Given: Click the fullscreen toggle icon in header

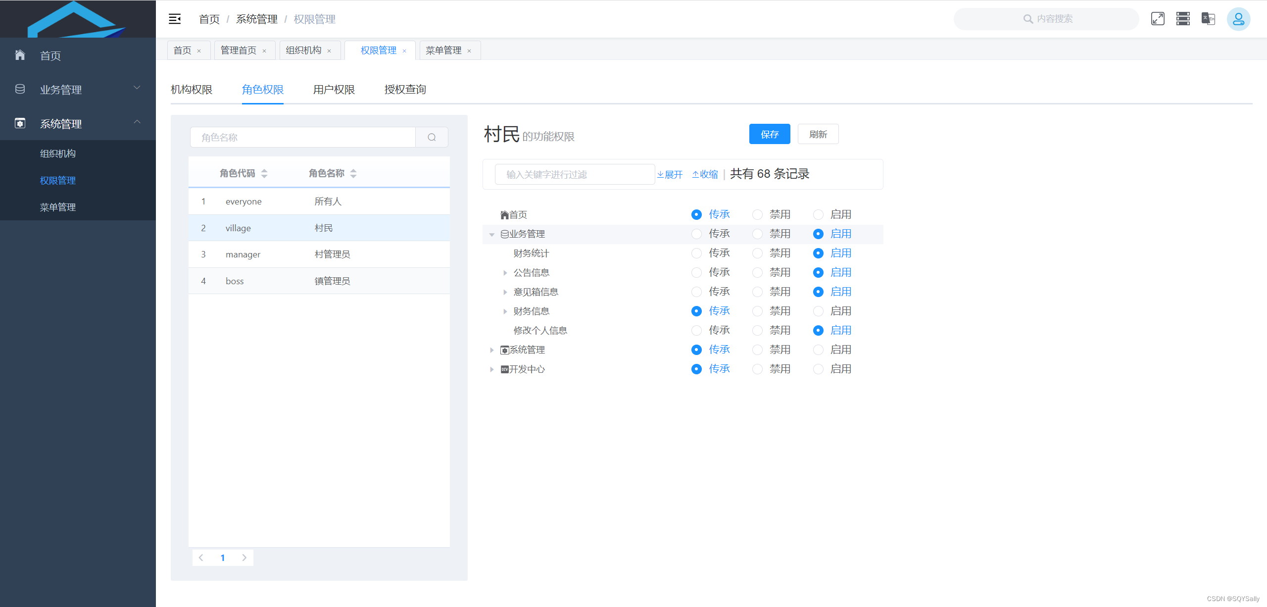Looking at the screenshot, I should [x=1158, y=19].
